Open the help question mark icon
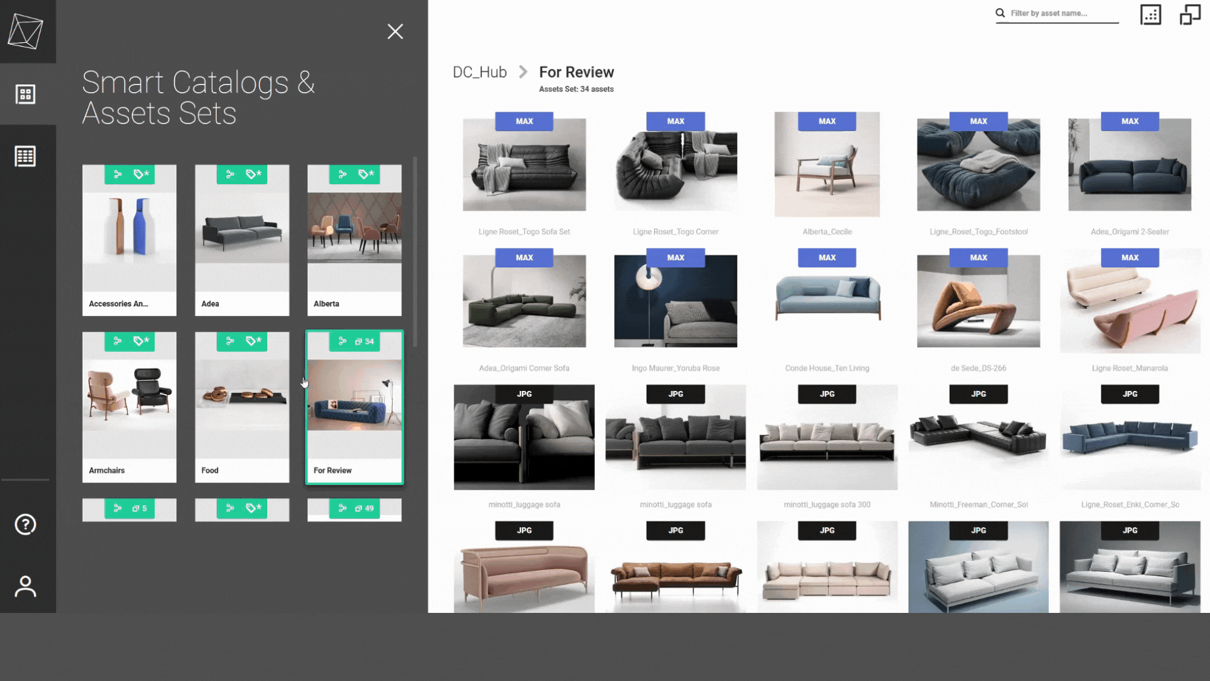1210x681 pixels. pos(25,525)
